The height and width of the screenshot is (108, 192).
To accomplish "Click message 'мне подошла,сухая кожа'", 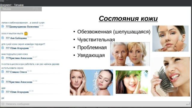I will coord(14,54).
